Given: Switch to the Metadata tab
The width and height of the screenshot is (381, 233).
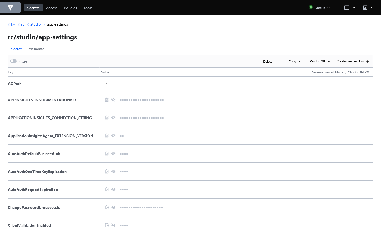Looking at the screenshot, I should [36, 49].
